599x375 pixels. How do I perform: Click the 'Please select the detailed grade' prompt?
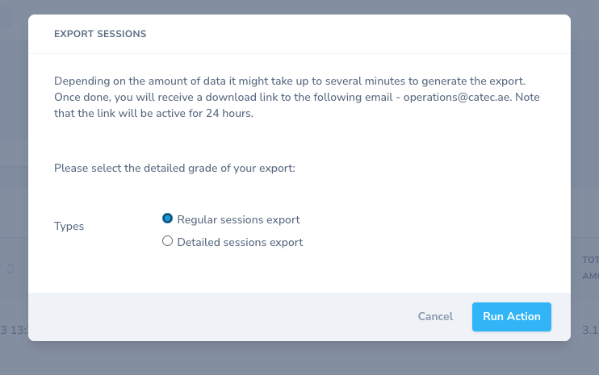174,169
